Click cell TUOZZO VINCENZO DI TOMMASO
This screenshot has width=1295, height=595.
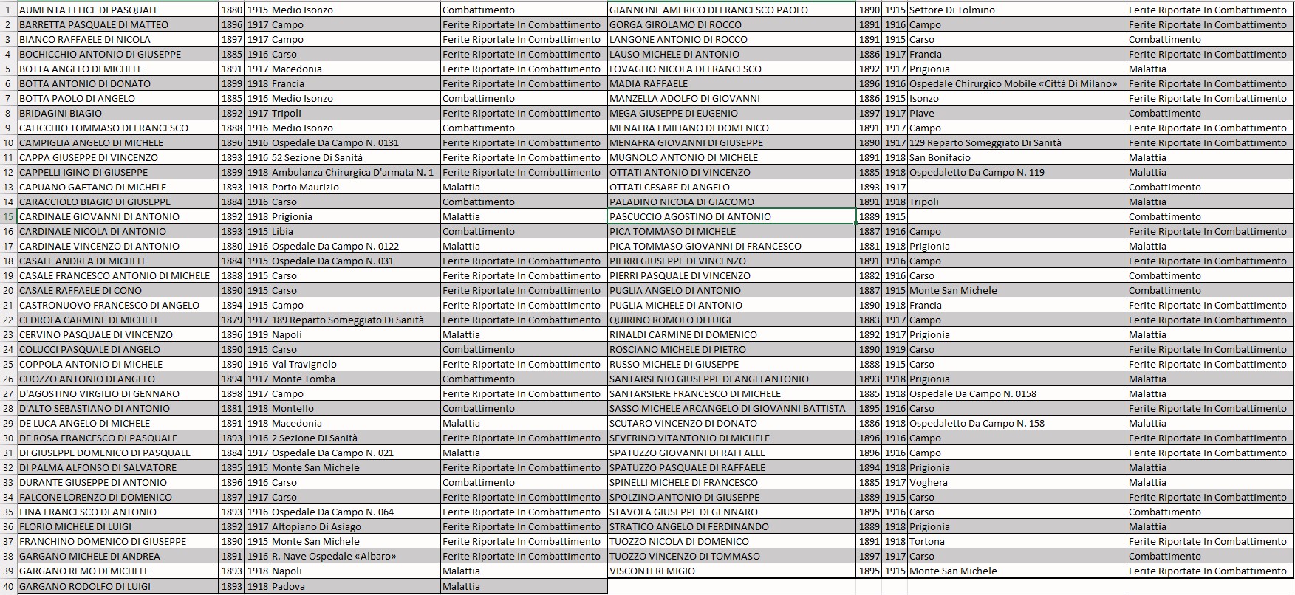731,556
